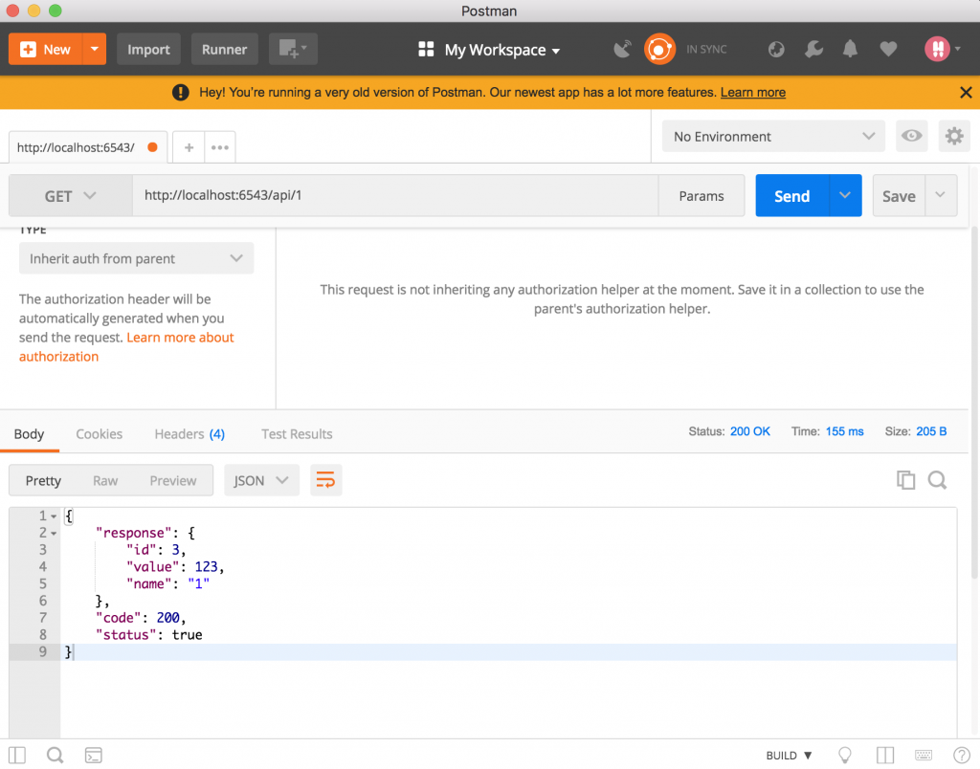Open the Postman console icon

pyautogui.click(x=94, y=756)
